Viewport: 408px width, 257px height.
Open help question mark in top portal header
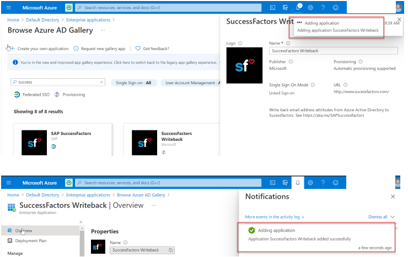coord(323,8)
